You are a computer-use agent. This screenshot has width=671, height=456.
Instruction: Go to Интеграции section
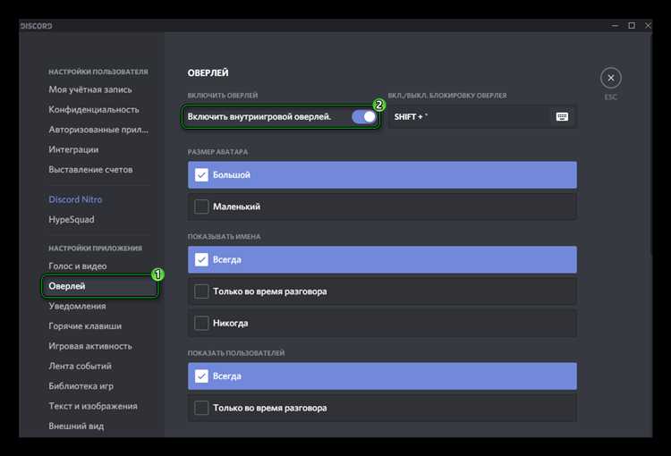pos(73,149)
